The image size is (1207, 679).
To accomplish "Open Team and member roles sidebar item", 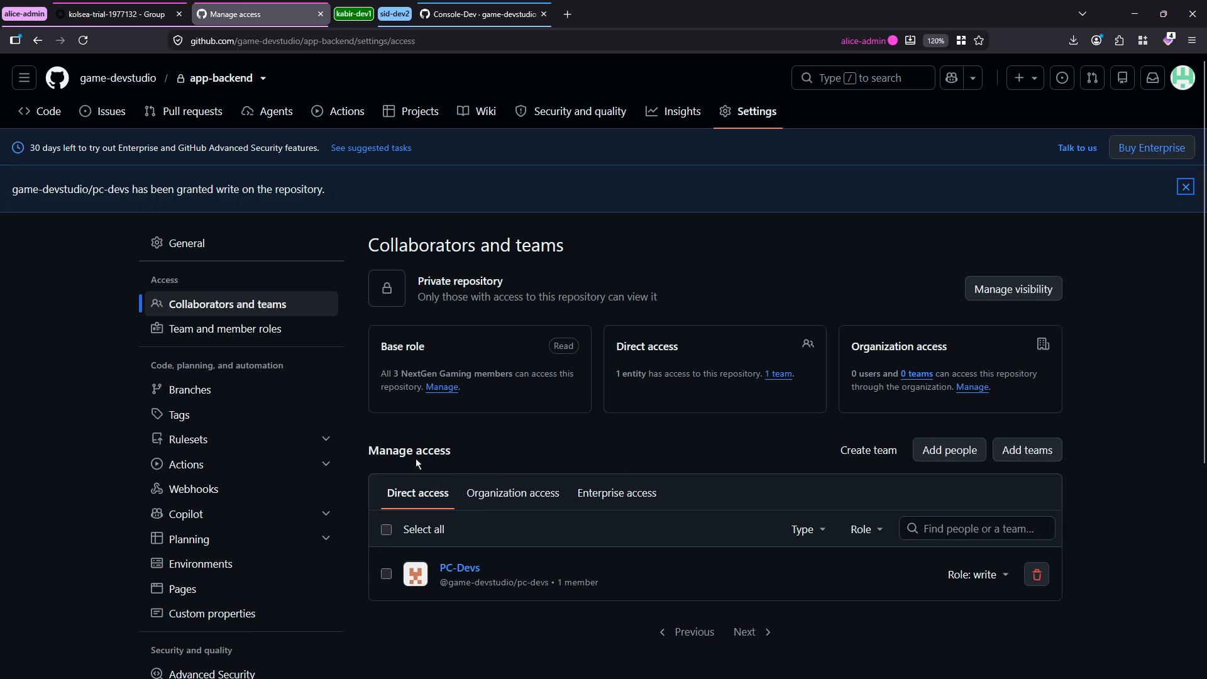I will (241, 329).
